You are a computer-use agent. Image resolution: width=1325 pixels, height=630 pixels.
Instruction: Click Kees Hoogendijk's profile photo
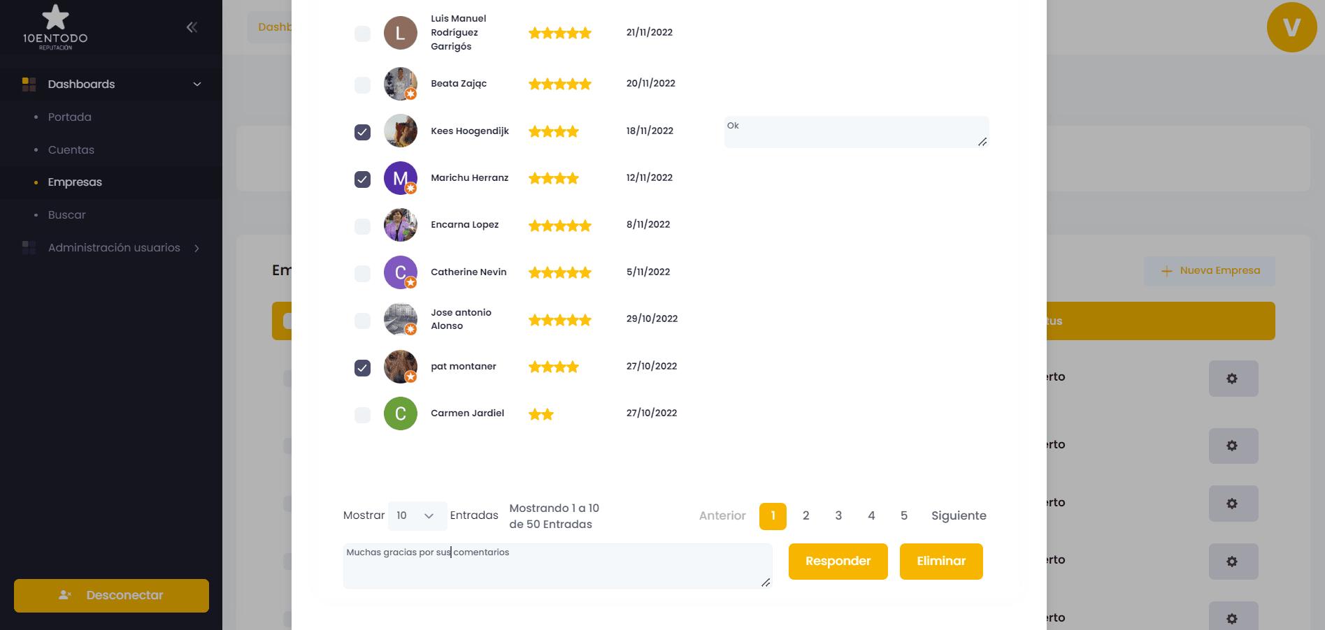pos(400,131)
